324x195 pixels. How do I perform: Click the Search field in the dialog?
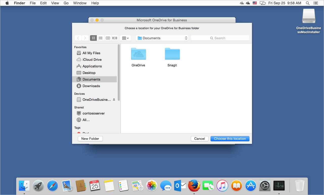click(x=220, y=38)
